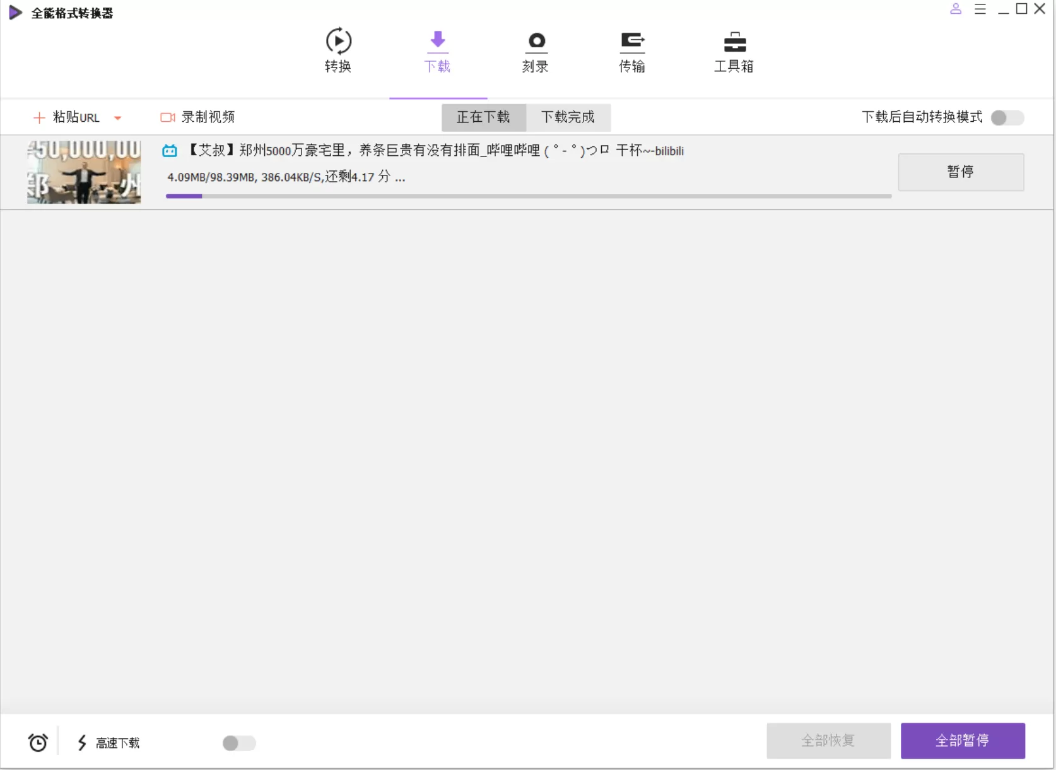The width and height of the screenshot is (1056, 770).
Task: Open the Transfer (传输) icon
Action: click(x=632, y=42)
